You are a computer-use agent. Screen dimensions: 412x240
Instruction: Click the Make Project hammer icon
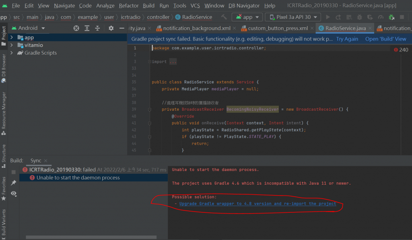pos(224,17)
